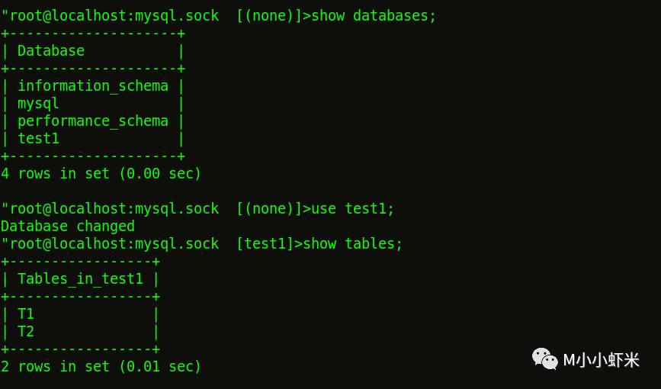The image size is (661, 389).
Task: Click the '(0.00 sec)' timing text
Action: pos(159,173)
